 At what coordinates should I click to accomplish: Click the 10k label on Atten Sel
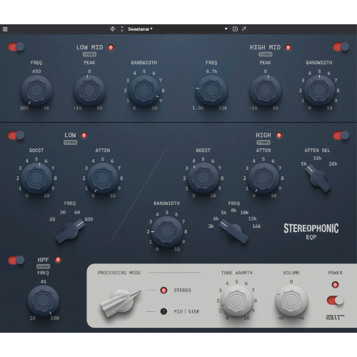317,158
